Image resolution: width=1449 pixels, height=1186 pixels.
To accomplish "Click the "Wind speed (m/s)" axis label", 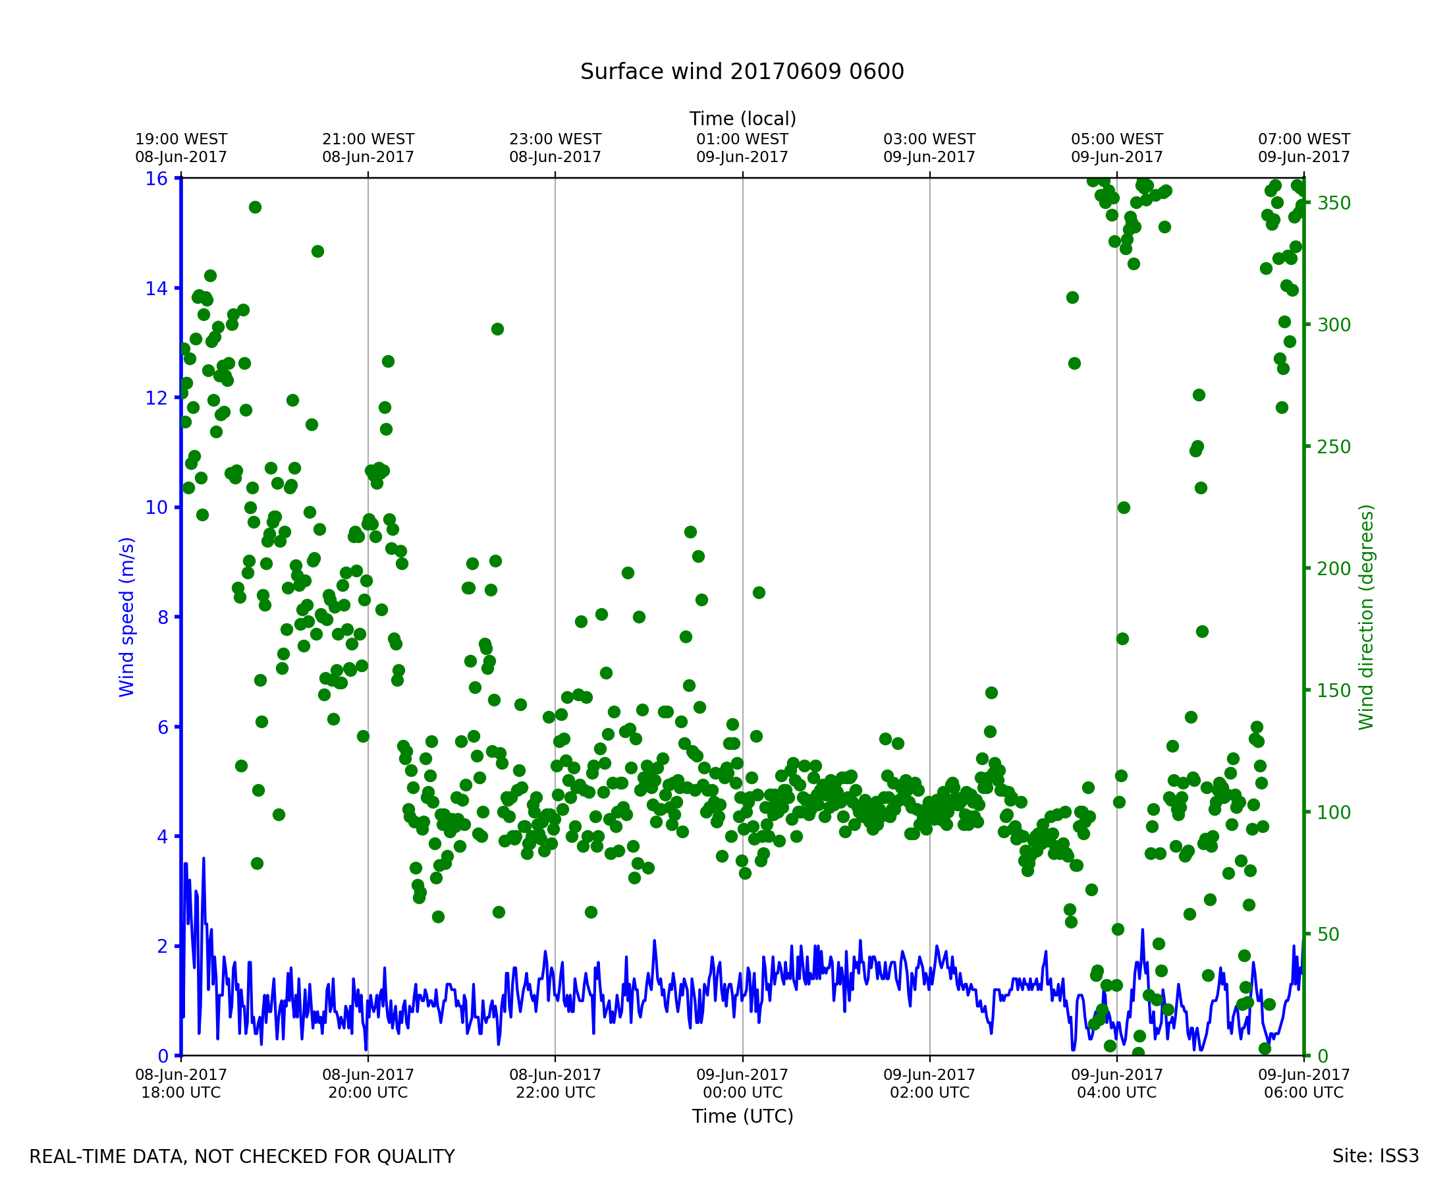I will (x=127, y=617).
